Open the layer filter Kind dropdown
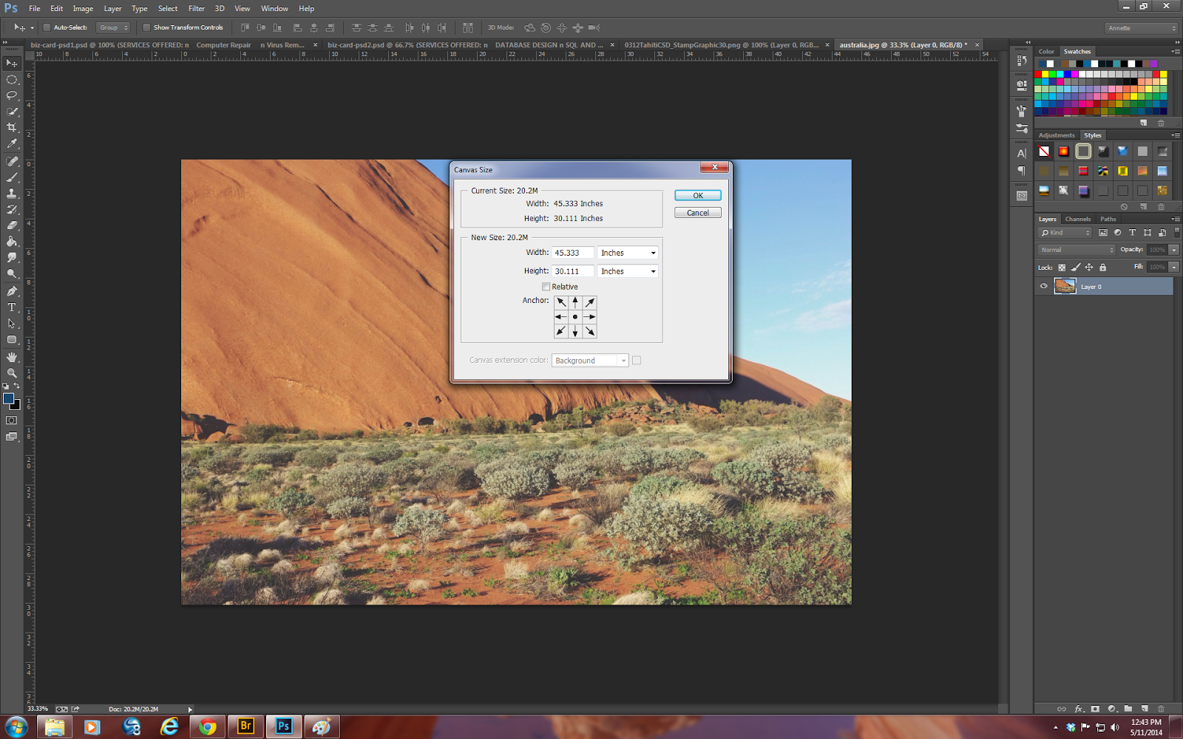 point(1066,233)
